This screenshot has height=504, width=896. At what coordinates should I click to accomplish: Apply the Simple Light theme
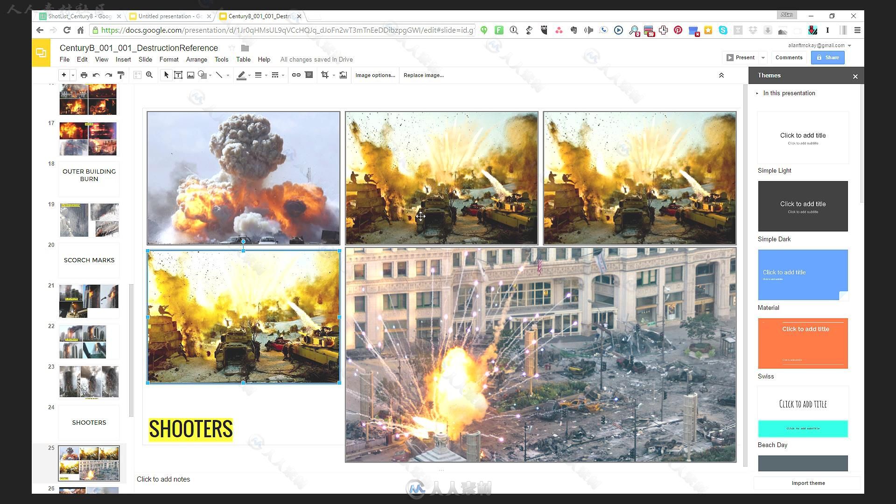coord(803,138)
